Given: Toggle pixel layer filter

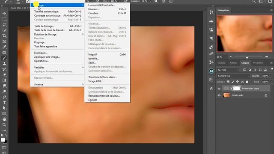Looking at the screenshot, I should pos(244,70).
